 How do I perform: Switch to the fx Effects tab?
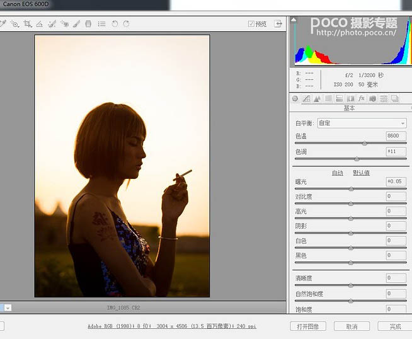coord(362,99)
